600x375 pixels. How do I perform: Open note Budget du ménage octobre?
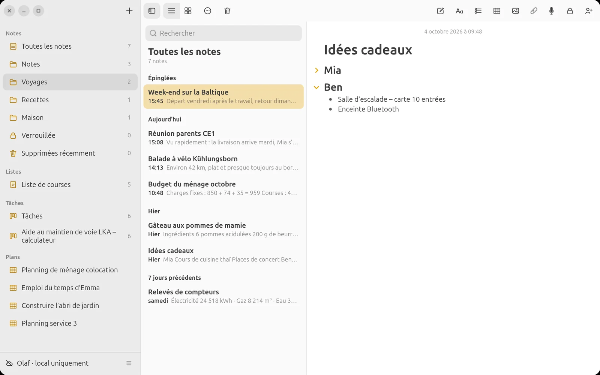tap(223, 188)
